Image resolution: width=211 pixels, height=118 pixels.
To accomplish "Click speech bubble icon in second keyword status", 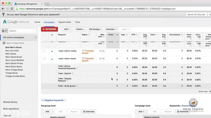I will (x=83, y=58).
